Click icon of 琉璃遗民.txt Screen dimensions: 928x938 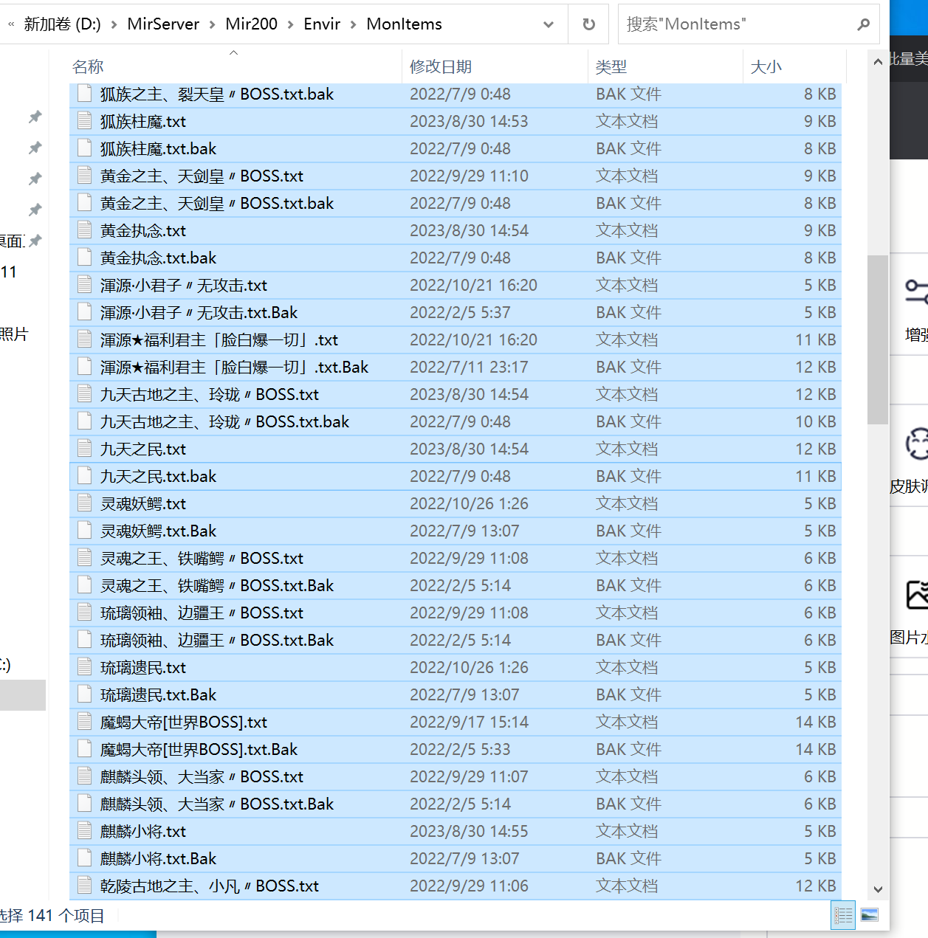click(x=85, y=667)
